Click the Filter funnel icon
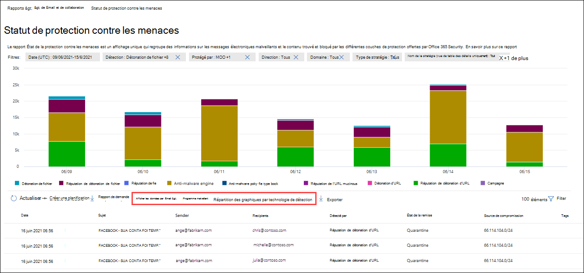Screen dimensions: 584x273 (x=551, y=199)
